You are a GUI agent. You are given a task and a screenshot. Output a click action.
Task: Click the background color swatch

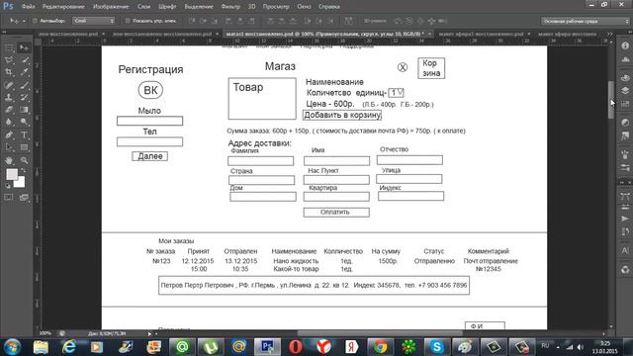tap(20, 183)
